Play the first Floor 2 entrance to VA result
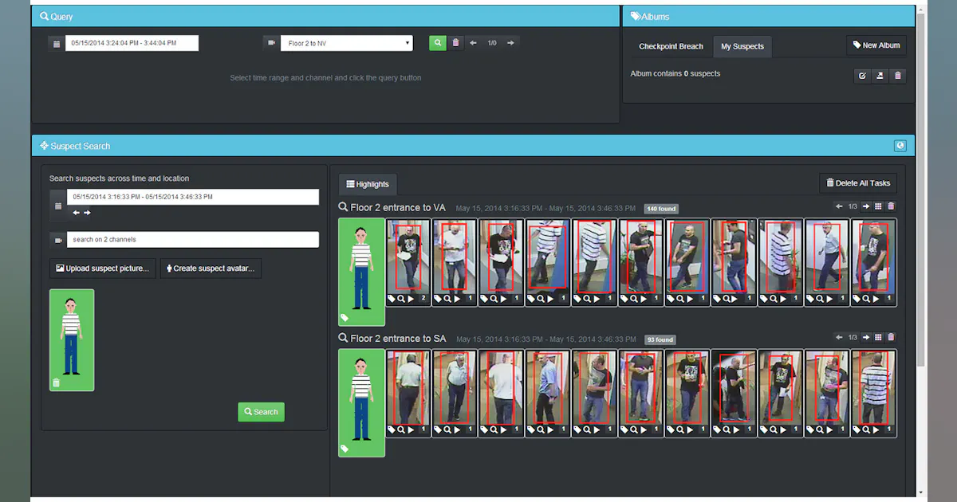 click(412, 299)
